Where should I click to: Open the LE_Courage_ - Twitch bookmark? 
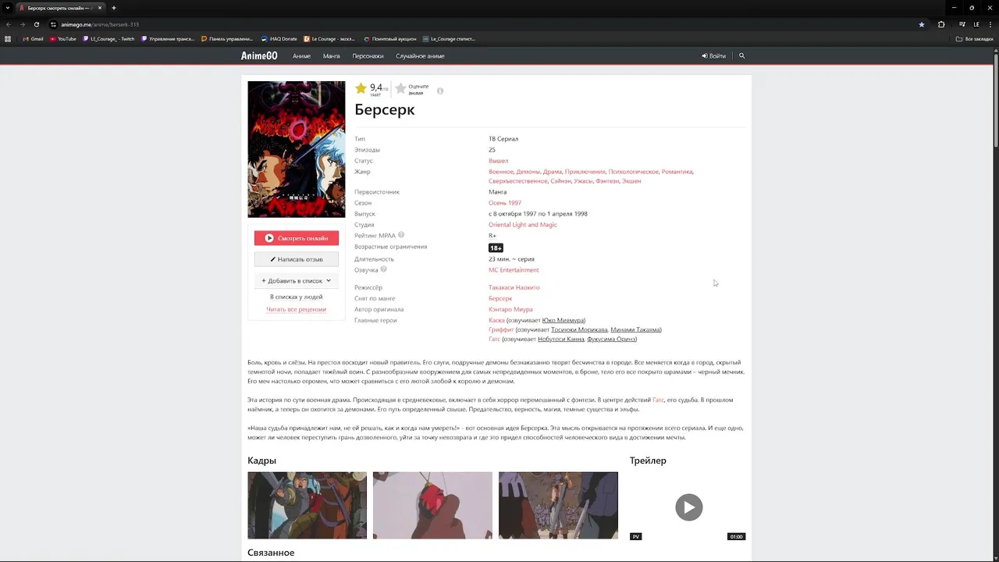109,38
